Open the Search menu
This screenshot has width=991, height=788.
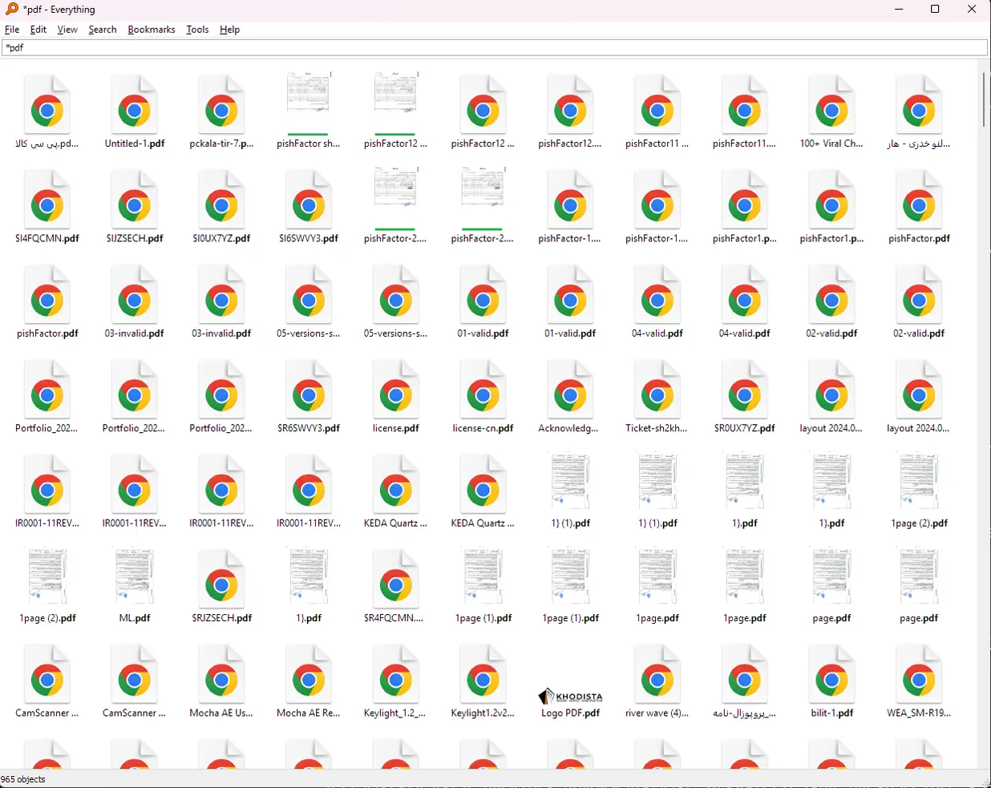(103, 30)
